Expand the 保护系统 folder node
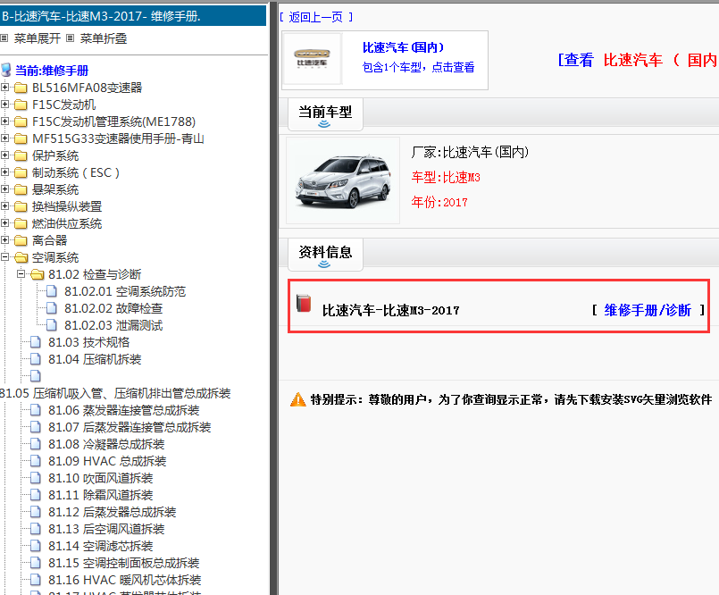This screenshot has height=595, width=719. tap(4, 155)
